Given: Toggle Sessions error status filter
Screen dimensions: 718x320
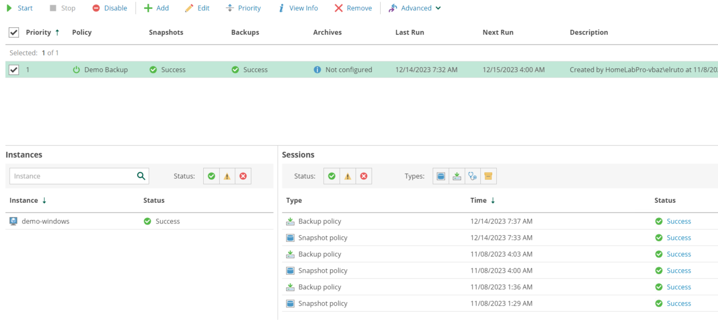Looking at the screenshot, I should pos(363,176).
